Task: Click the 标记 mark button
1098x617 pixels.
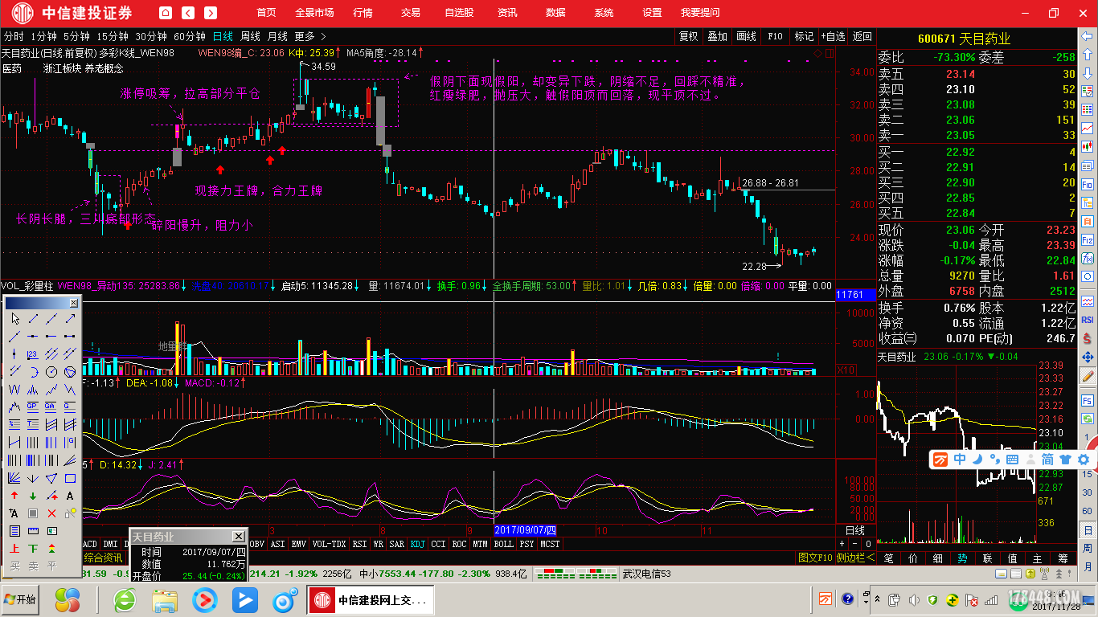Action: tap(804, 36)
